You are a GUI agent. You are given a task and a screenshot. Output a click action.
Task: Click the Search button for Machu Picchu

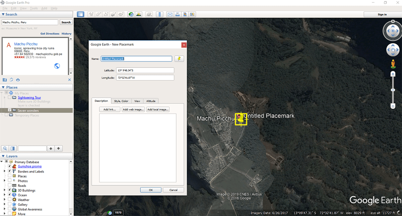click(66, 22)
